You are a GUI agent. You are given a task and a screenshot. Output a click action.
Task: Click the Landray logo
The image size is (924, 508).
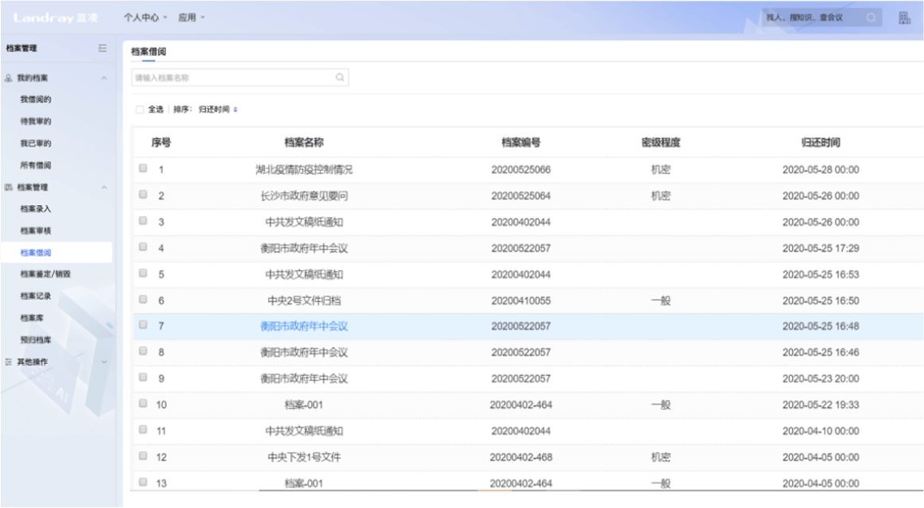tap(55, 17)
